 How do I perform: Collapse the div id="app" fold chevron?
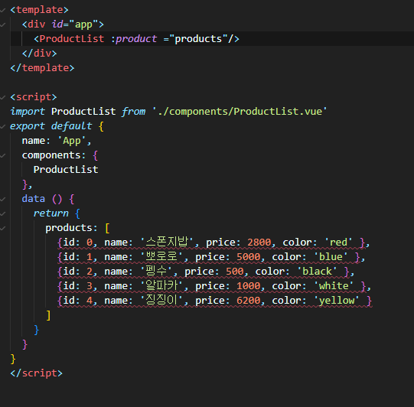[2, 24]
